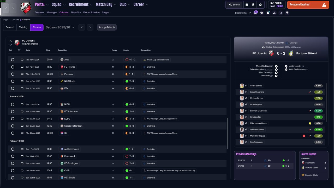Open the shirt icon in Bookmarks bar
Screen dimensions: 334x188
(262, 13)
